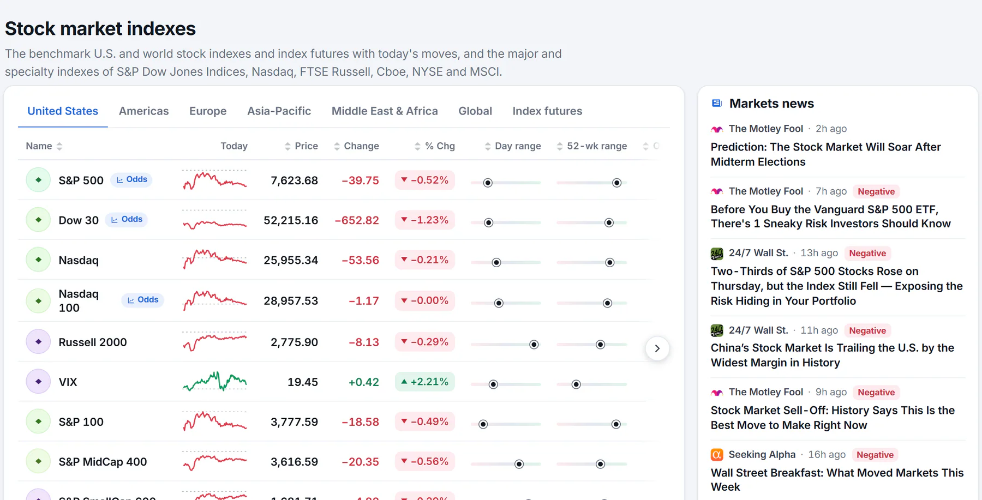Open the Index futures tab

(547, 111)
